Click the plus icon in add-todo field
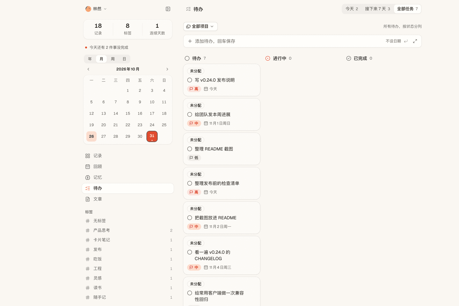 click(x=190, y=41)
